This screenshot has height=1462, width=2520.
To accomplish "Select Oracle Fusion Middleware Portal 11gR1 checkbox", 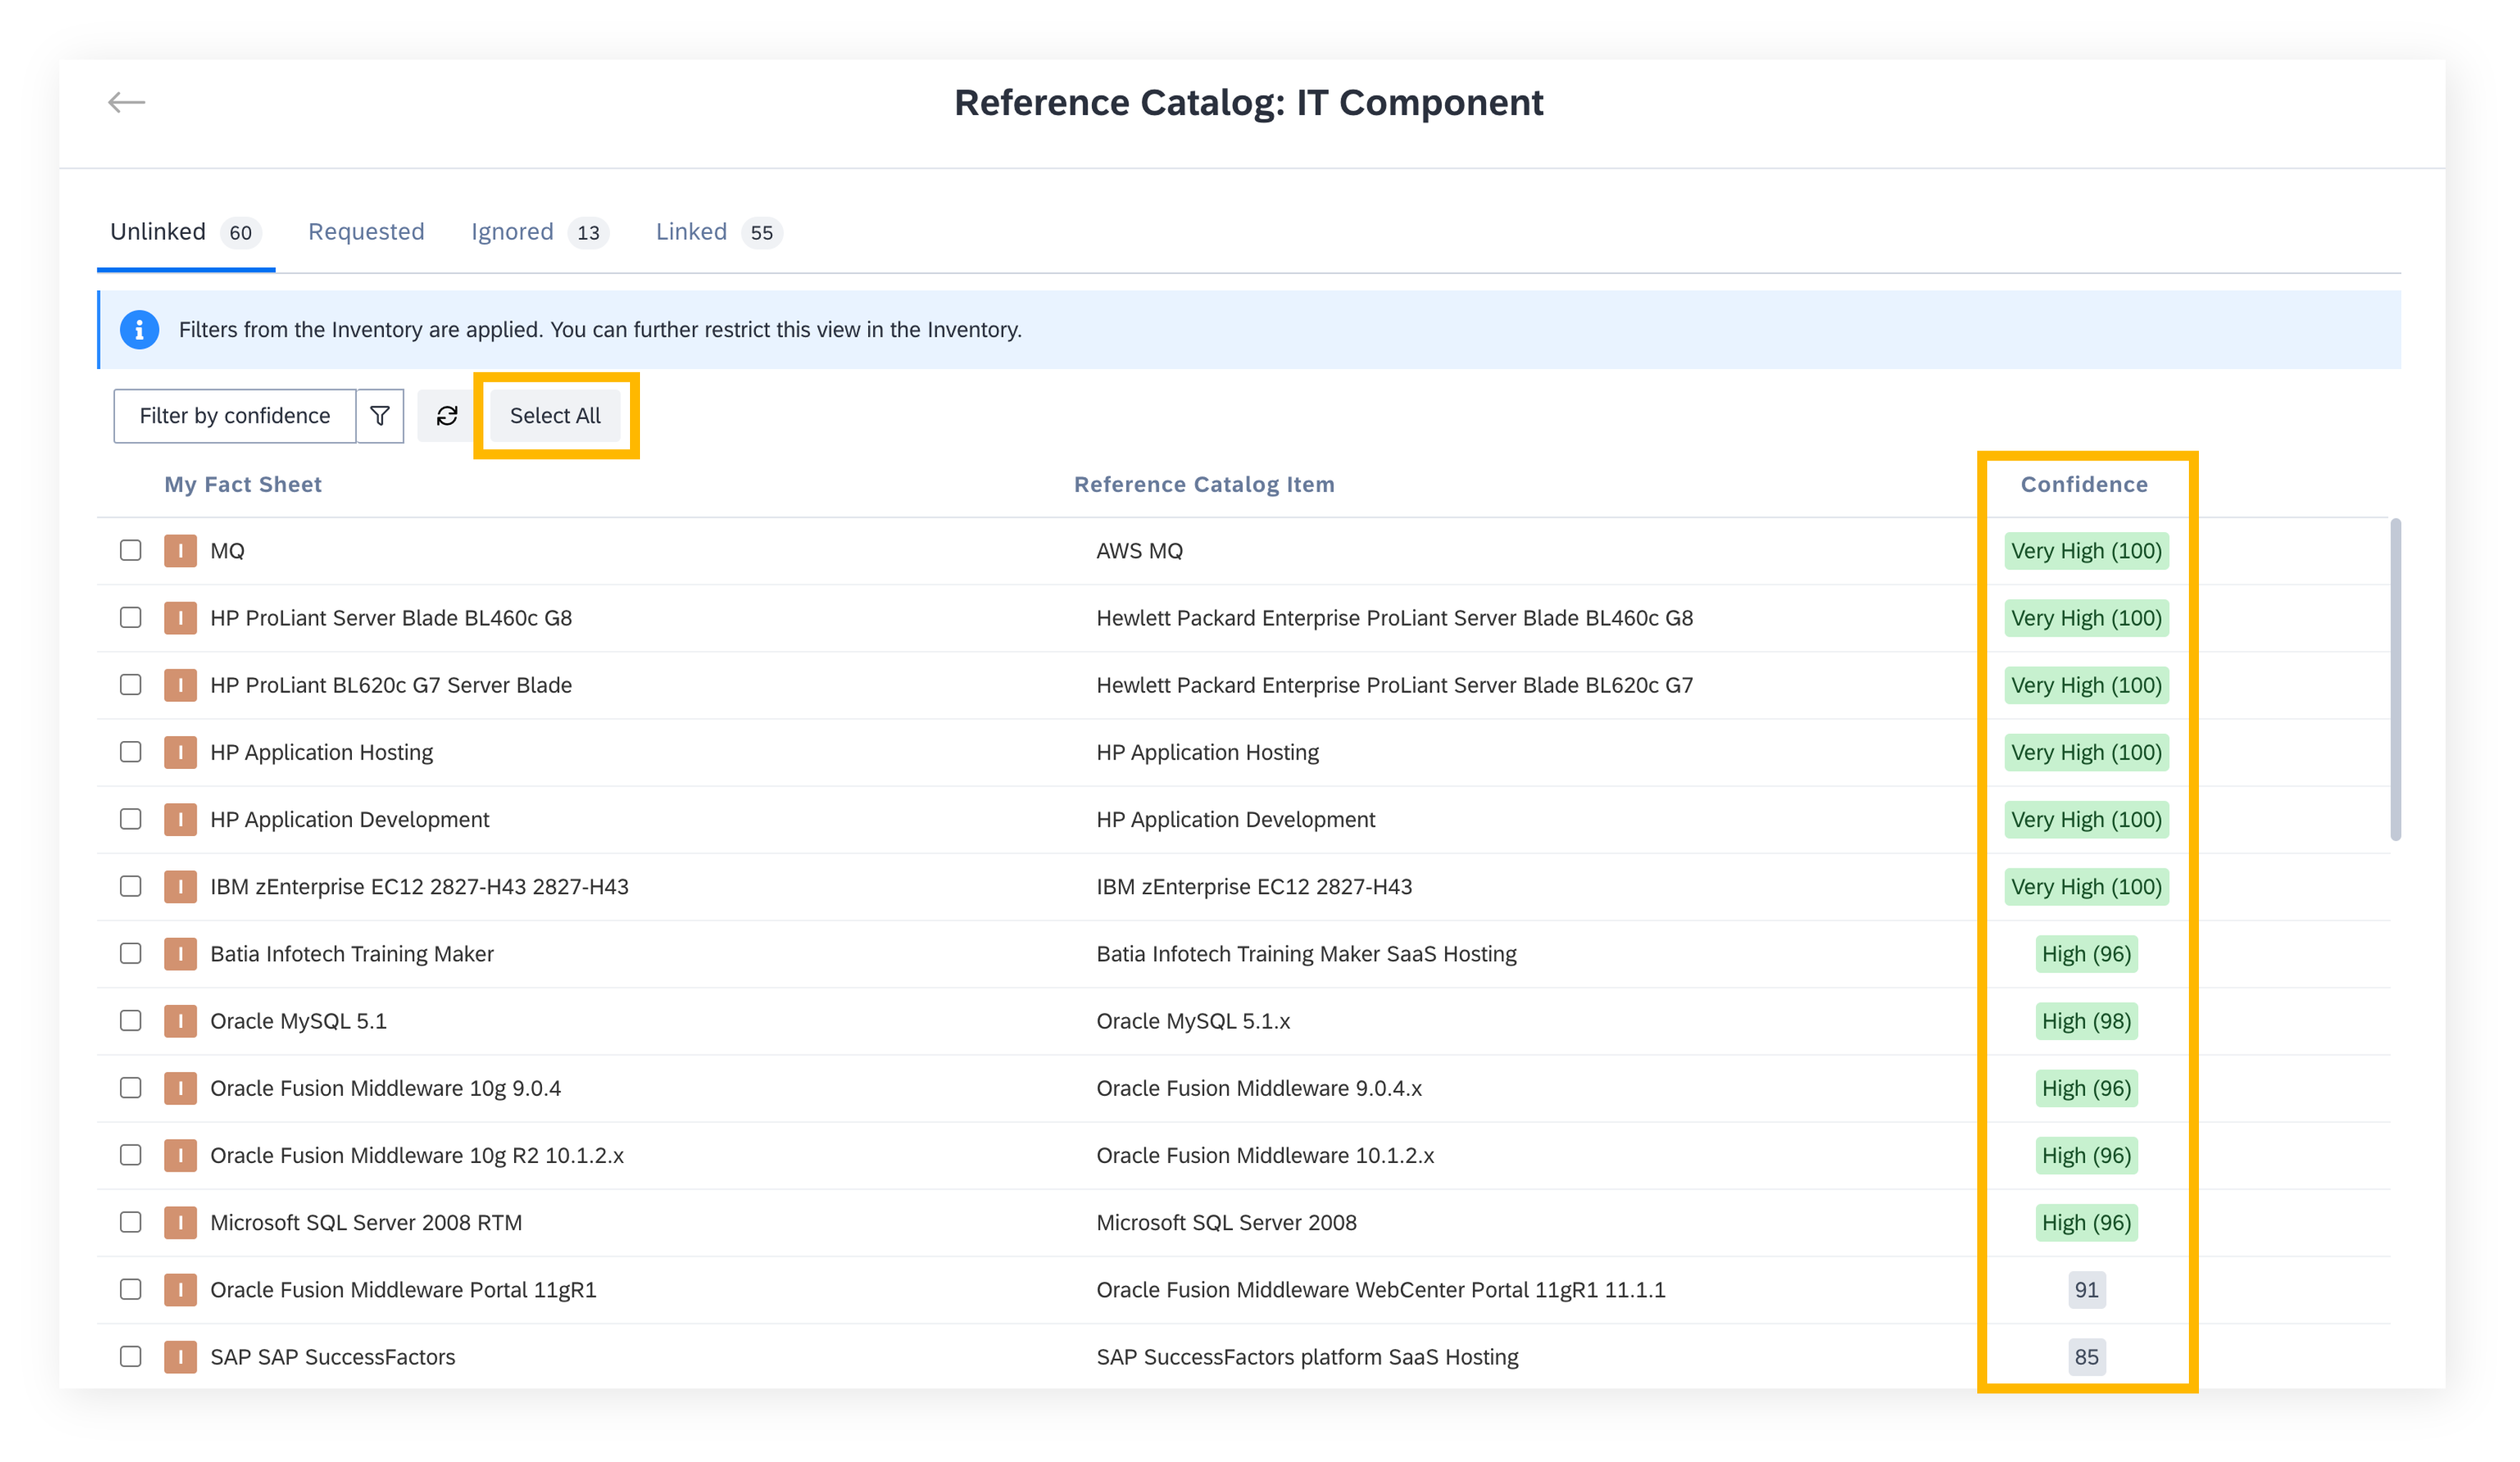I will coord(131,1290).
